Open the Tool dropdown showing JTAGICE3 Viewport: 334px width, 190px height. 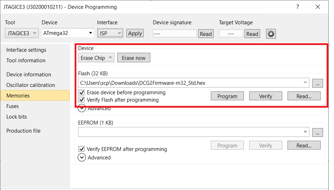click(21, 33)
